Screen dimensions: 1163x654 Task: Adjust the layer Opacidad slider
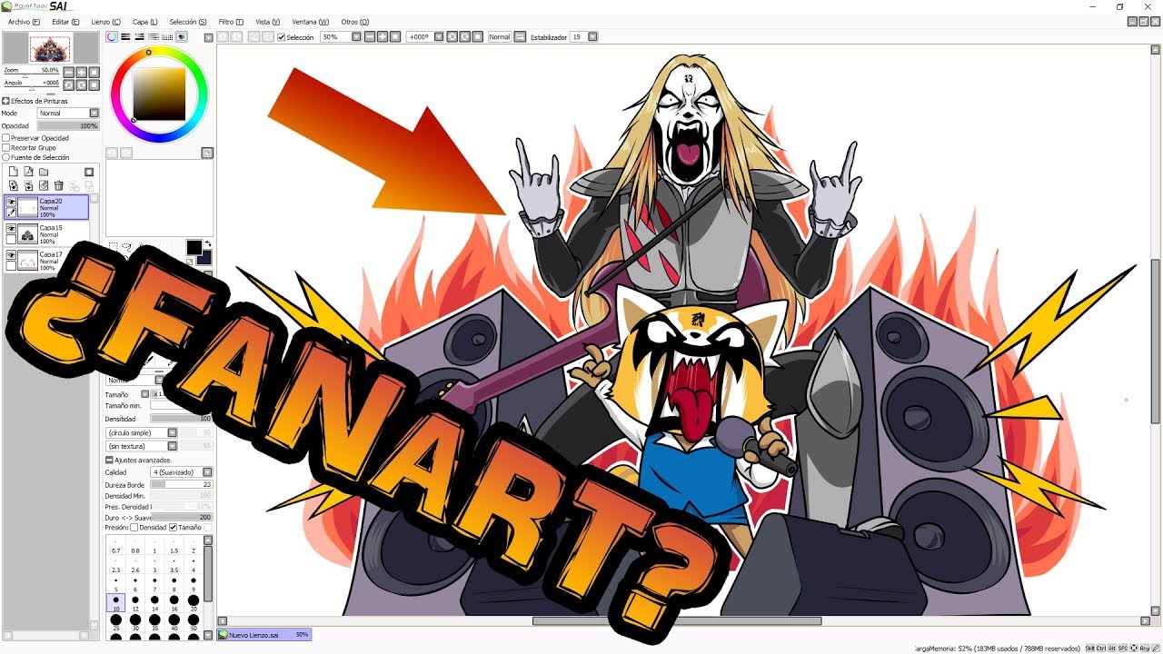coord(68,126)
